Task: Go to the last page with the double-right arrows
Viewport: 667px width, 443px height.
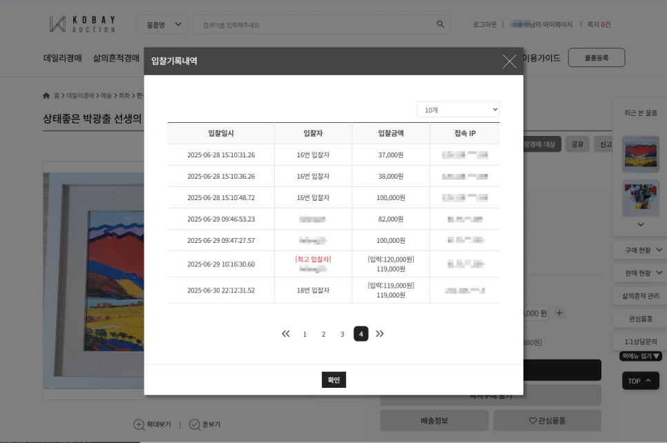Action: [x=380, y=334]
